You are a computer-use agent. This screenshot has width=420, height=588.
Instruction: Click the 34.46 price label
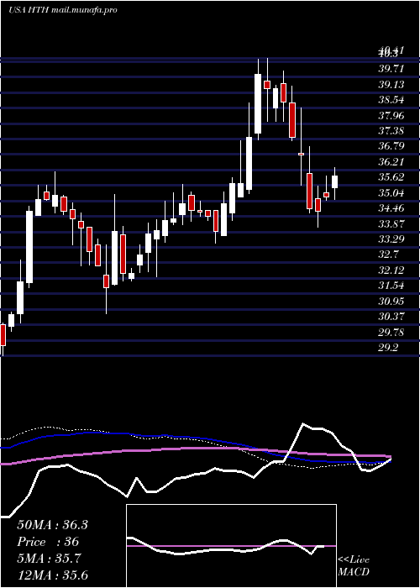[x=391, y=208]
